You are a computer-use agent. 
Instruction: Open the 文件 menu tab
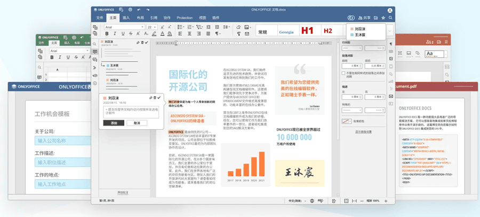99,18
